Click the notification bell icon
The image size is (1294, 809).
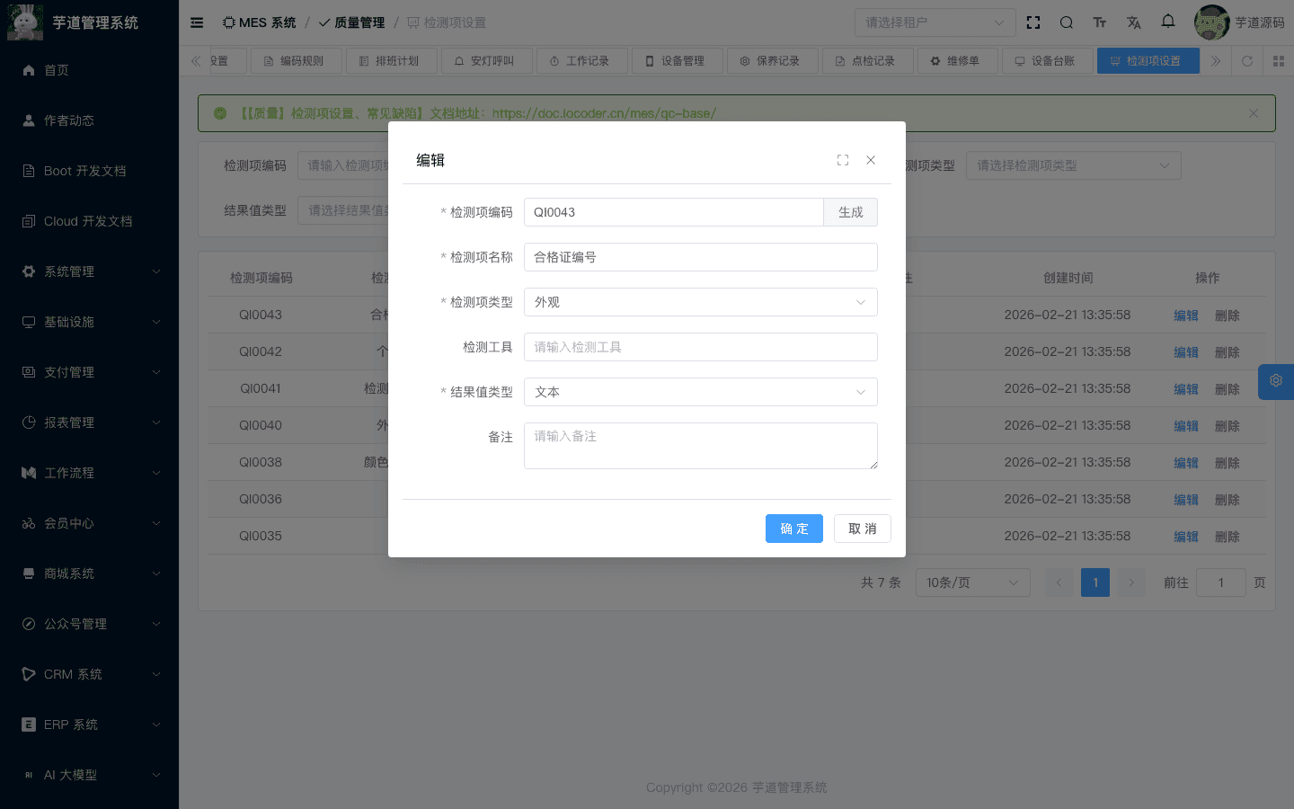1168,22
